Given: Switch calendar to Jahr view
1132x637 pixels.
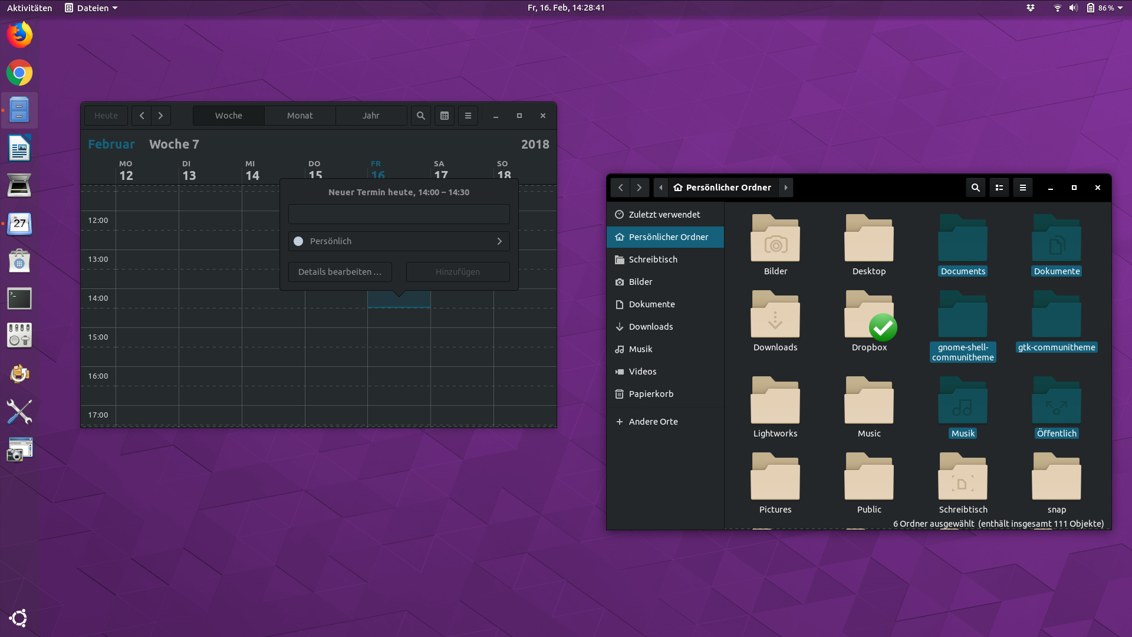Looking at the screenshot, I should click(x=371, y=116).
